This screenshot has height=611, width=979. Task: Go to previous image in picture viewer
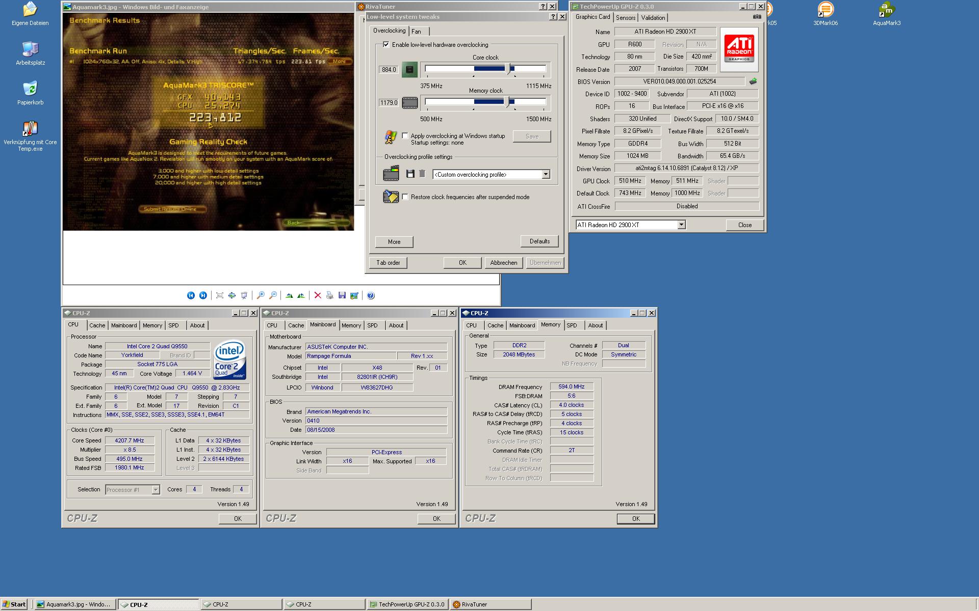191,295
